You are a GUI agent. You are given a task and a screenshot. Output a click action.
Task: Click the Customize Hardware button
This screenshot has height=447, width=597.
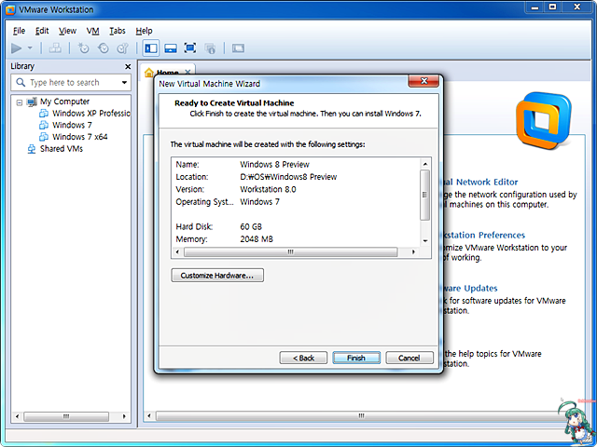[x=217, y=276]
